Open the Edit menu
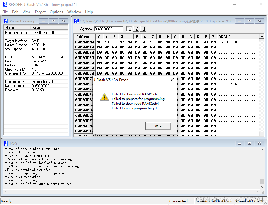Viewport: 268px width, 205px height. tap(15, 12)
